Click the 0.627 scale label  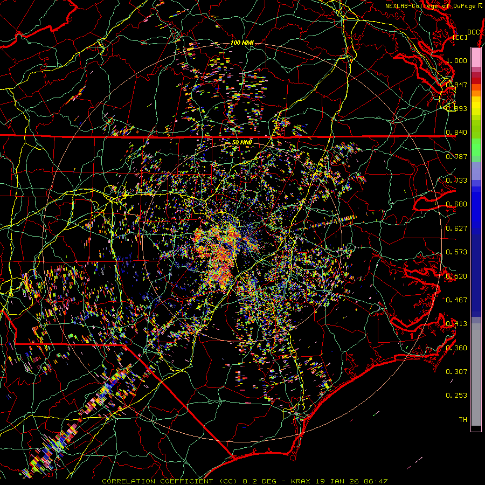pos(456,228)
